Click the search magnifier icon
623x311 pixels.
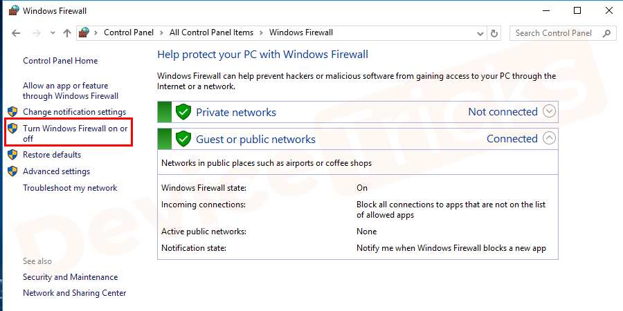click(x=606, y=33)
